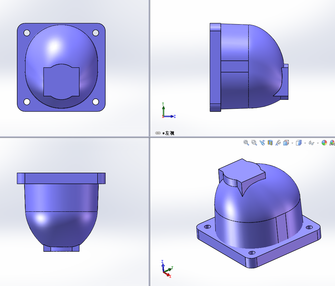This screenshot has width=335, height=286.
Task: Toggle the Section View tool
Action: [x=270, y=143]
